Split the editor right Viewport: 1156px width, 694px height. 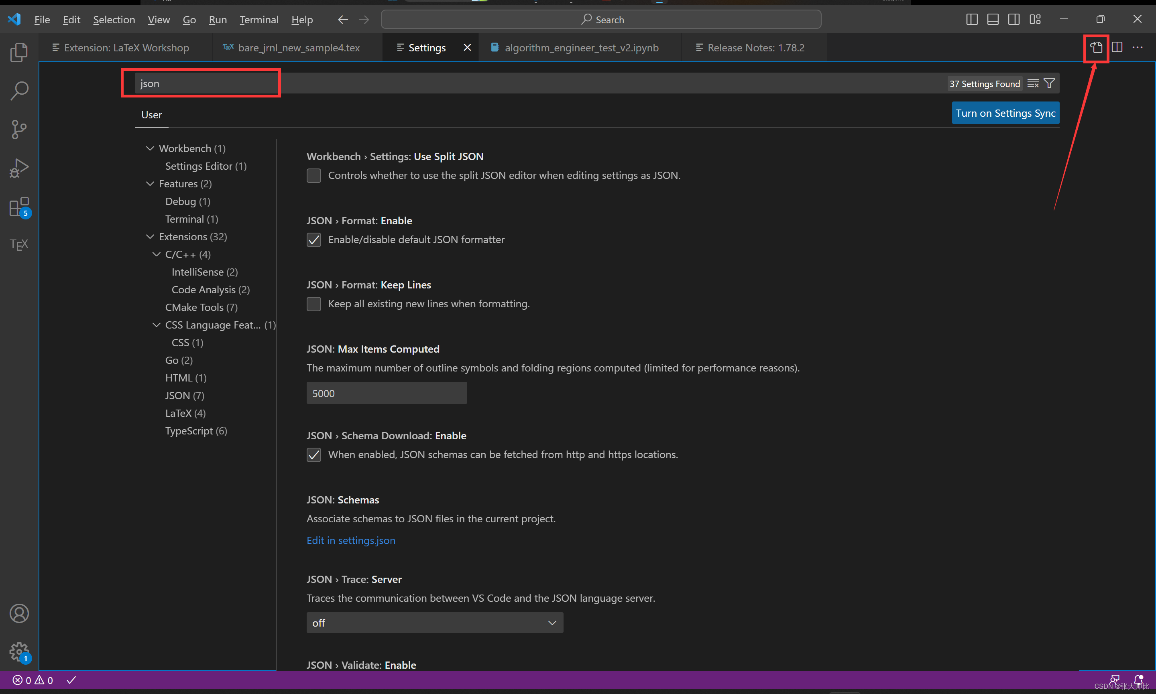click(x=1117, y=48)
